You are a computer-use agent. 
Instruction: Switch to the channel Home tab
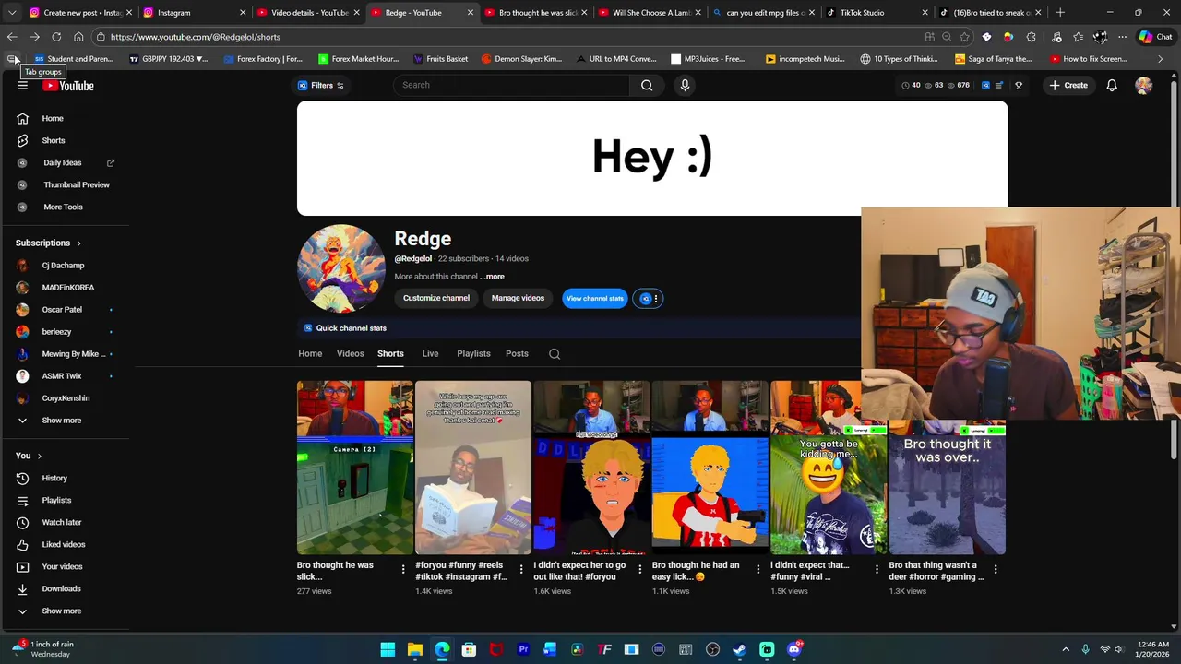(310, 353)
